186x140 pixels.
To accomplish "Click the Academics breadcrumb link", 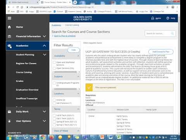I will (x=56, y=25).
